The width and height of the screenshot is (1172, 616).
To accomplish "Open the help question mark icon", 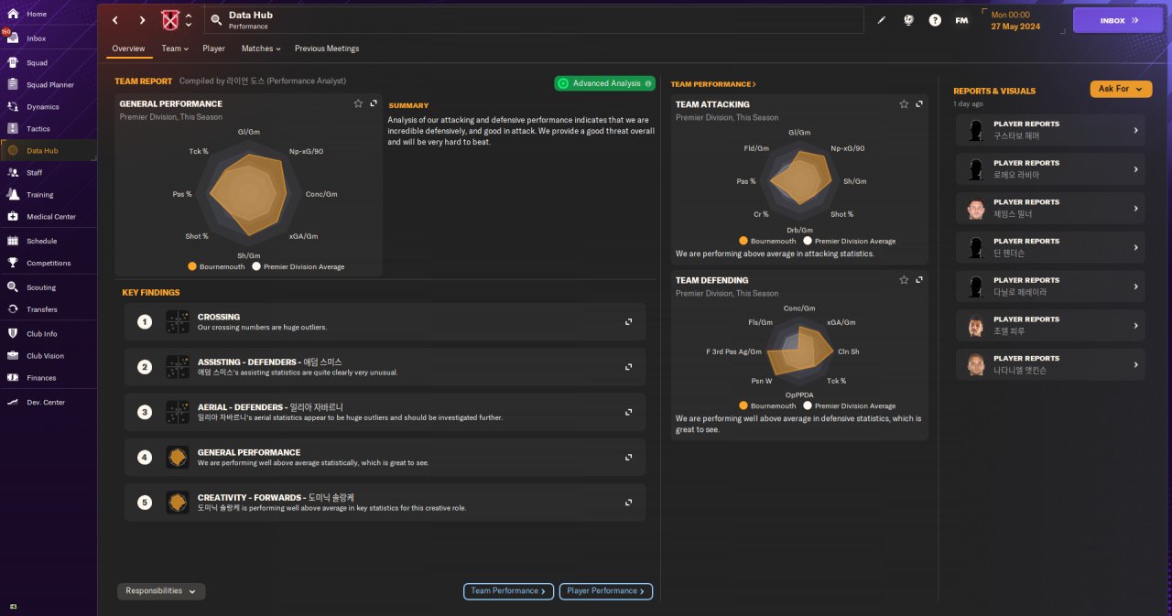I will [935, 19].
